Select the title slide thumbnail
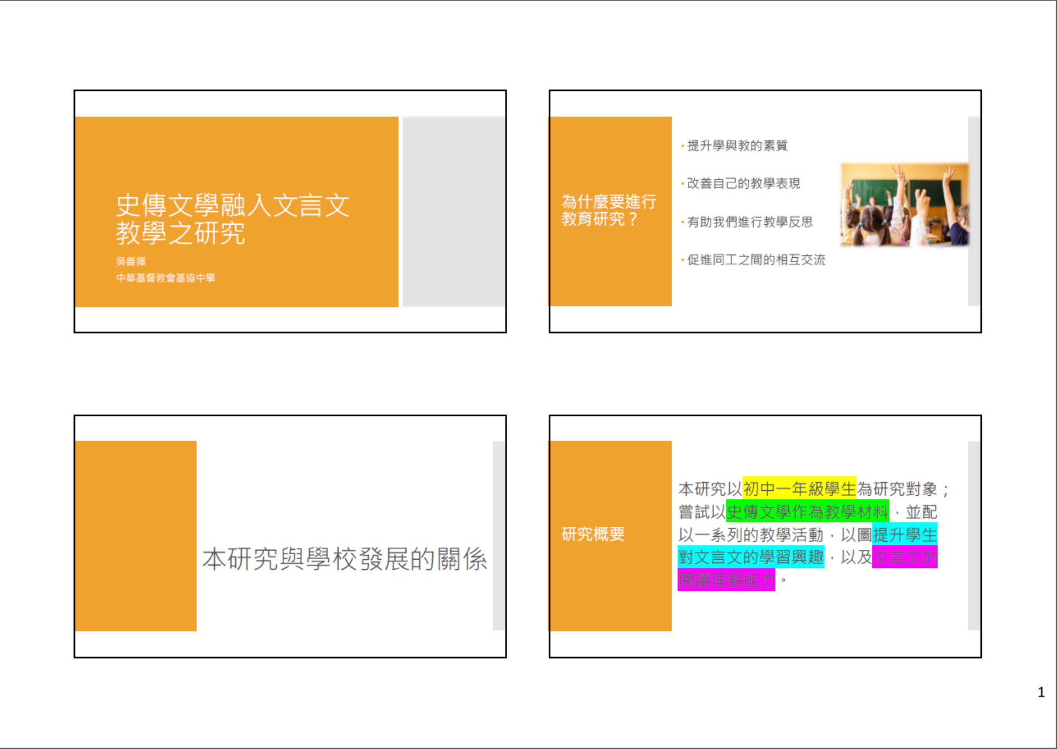The image size is (1057, 749). [x=290, y=211]
